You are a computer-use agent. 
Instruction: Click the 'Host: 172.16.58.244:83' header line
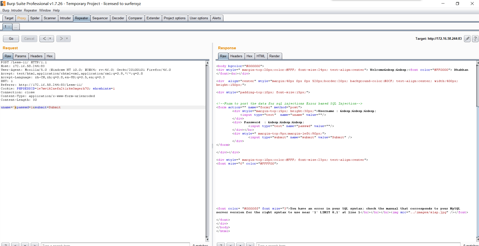[x=23, y=66]
